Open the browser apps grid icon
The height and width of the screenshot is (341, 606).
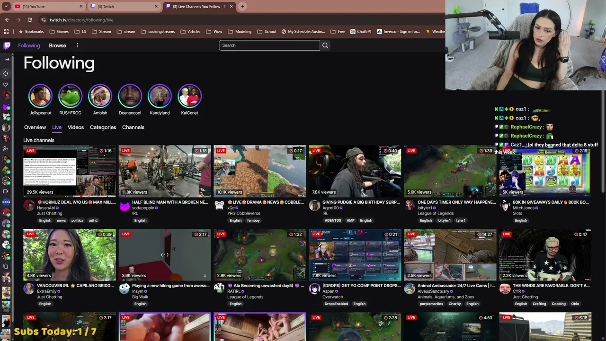(x=6, y=32)
